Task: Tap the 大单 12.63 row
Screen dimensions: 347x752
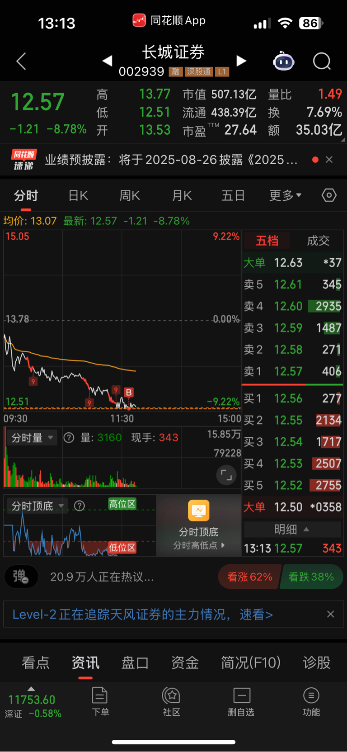Action: coord(292,263)
